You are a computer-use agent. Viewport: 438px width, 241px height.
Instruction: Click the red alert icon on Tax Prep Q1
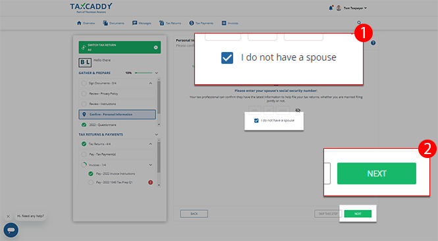(151, 182)
